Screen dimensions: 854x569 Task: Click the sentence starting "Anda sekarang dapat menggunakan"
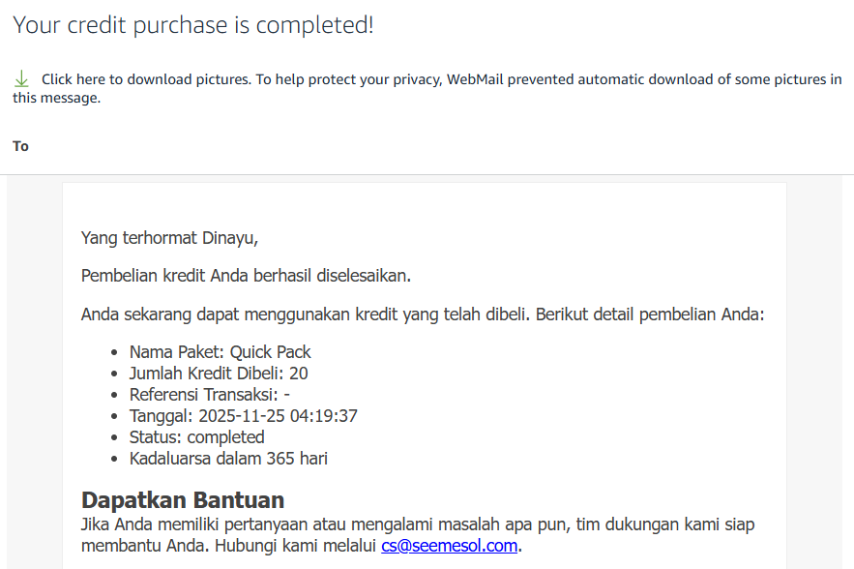click(x=423, y=314)
